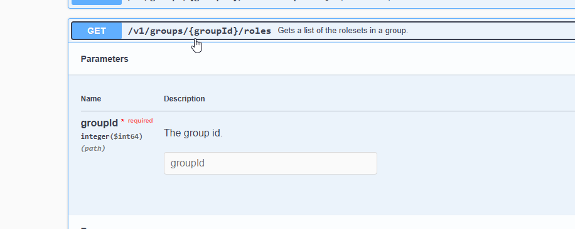Image resolution: width=575 pixels, height=229 pixels.
Task: Click the 'The group id.' description text
Action: (x=193, y=133)
